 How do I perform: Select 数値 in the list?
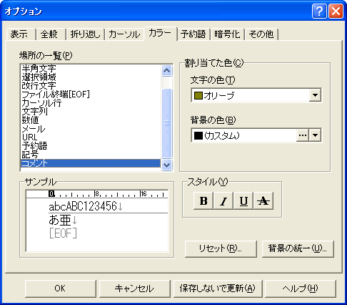91,120
